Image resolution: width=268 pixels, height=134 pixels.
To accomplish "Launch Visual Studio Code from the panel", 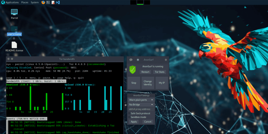I will point(58,2).
